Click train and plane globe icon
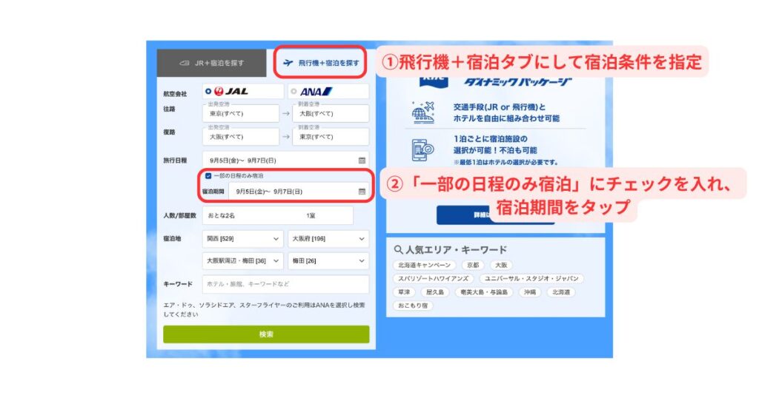The image size is (759, 398). (x=422, y=112)
